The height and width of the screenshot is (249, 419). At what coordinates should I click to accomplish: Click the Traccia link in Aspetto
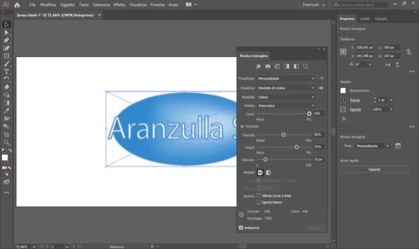(x=355, y=100)
